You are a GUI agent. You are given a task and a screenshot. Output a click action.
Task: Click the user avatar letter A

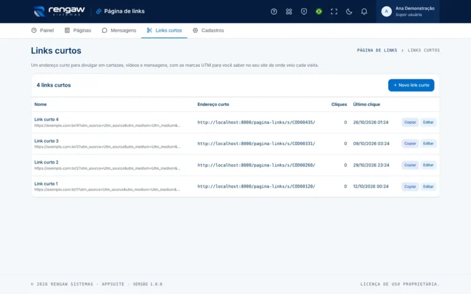pyautogui.click(x=386, y=12)
